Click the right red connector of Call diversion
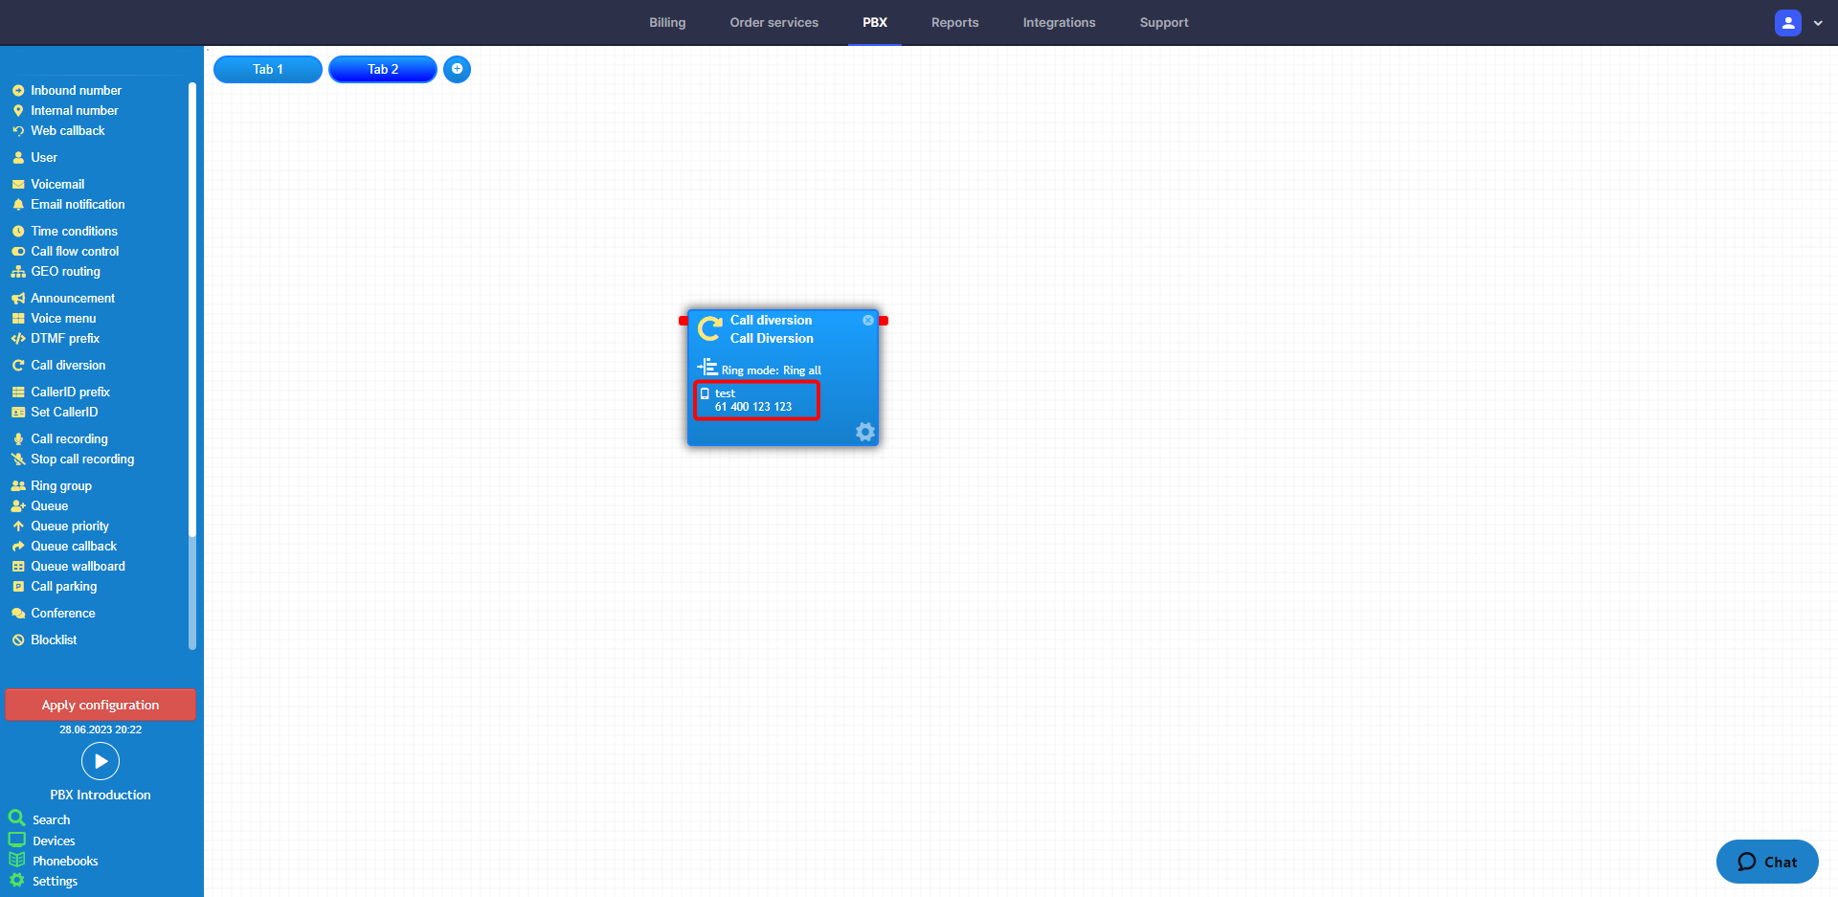This screenshot has width=1838, height=897. coord(884,321)
